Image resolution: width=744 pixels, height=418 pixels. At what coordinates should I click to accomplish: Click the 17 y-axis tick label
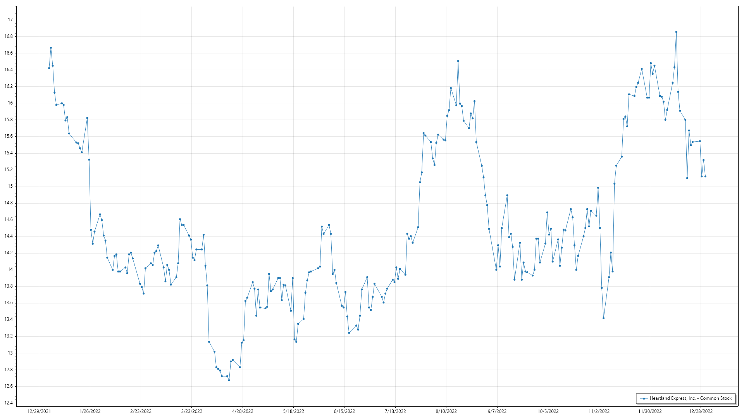[x=10, y=20]
